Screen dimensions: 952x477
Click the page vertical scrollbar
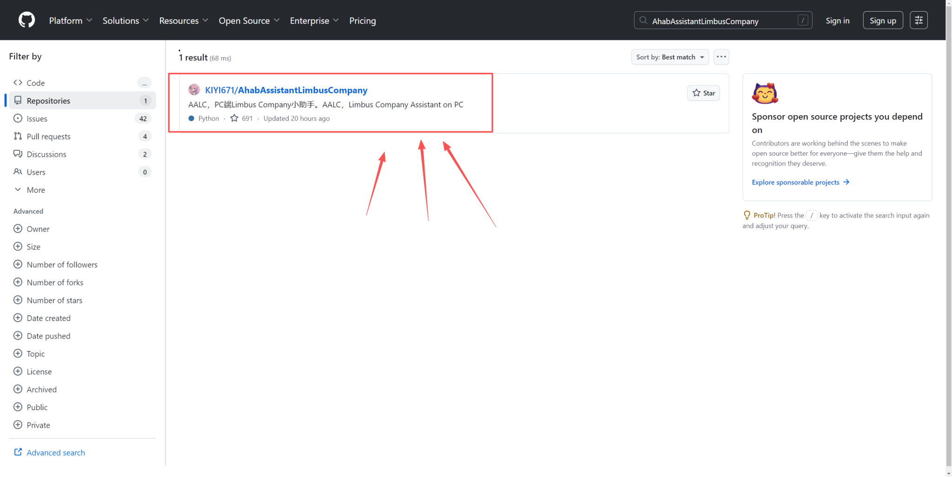coord(948,232)
